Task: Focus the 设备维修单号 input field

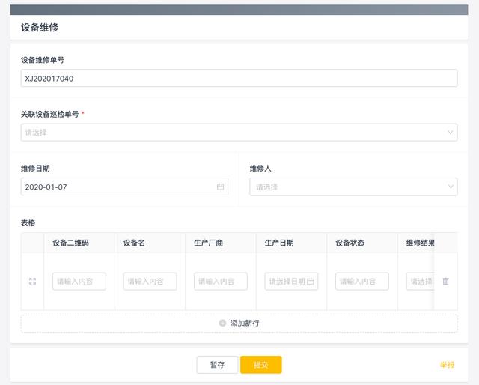Action: (239, 79)
